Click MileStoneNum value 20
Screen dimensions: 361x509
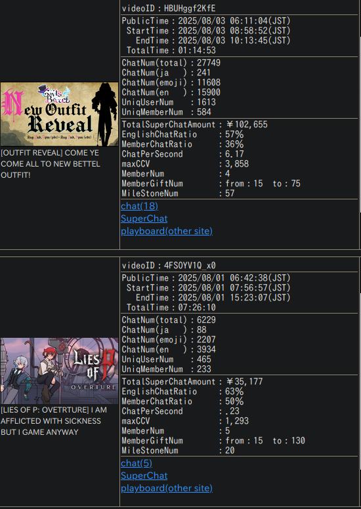click(x=230, y=451)
